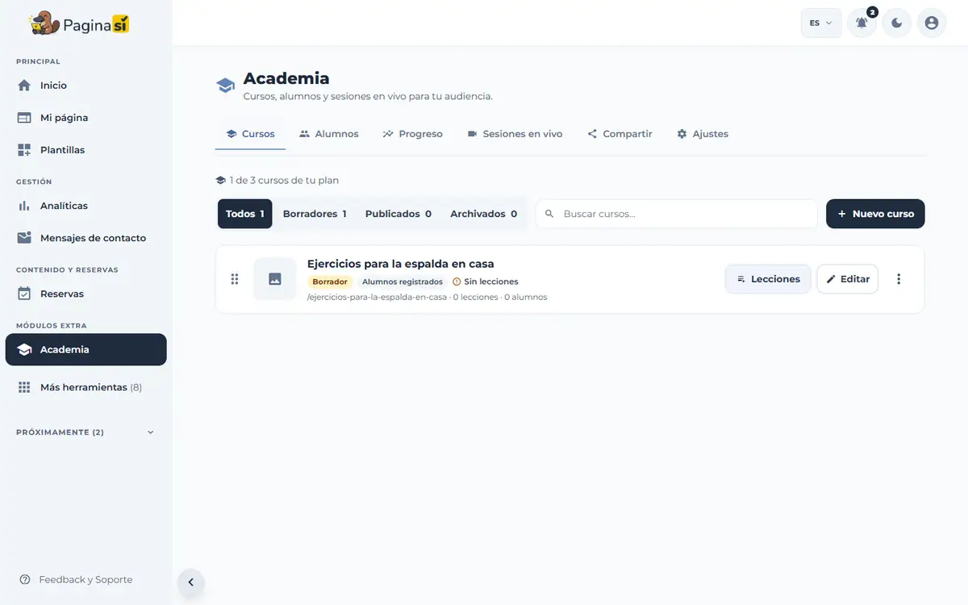Select Academia in the sidebar
Screen dimensions: 968x605
coord(86,349)
